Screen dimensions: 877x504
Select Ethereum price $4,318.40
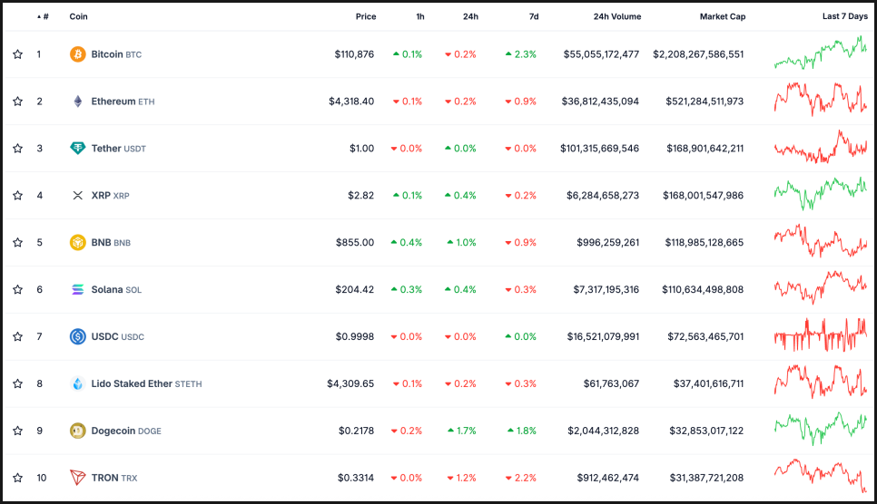coord(351,102)
